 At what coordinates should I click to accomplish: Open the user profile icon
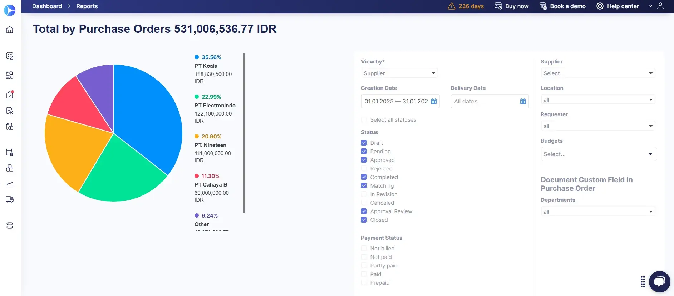pos(660,6)
